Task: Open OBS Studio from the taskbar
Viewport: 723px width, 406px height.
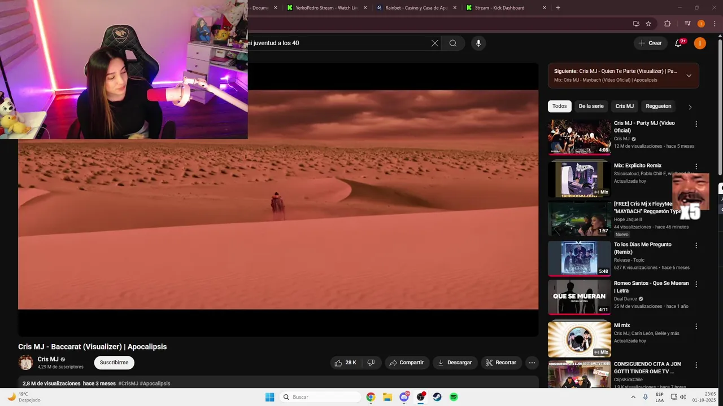Action: point(421,397)
